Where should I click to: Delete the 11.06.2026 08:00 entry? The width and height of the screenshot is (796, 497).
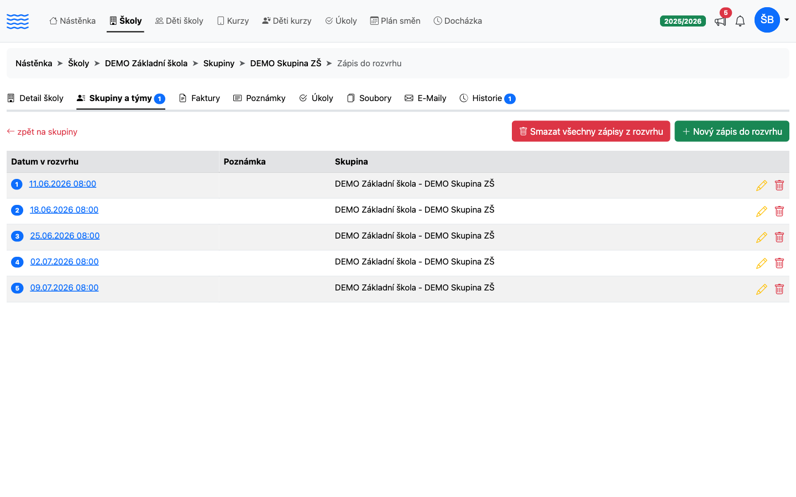pos(779,186)
